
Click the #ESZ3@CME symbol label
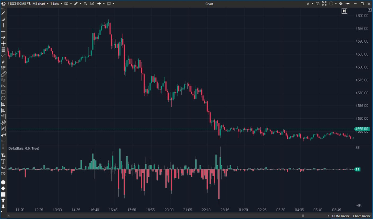(x=16, y=4)
